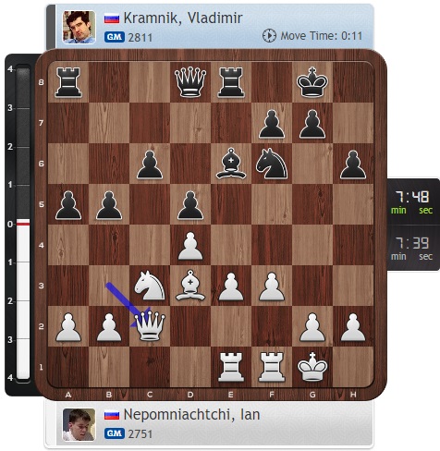Image resolution: width=440 pixels, height=451 pixels.
Task: Click the black bishop on e6
Action: coord(231,164)
